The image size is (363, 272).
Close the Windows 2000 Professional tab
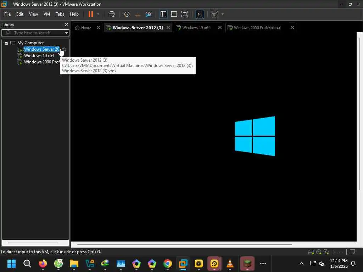(292, 28)
